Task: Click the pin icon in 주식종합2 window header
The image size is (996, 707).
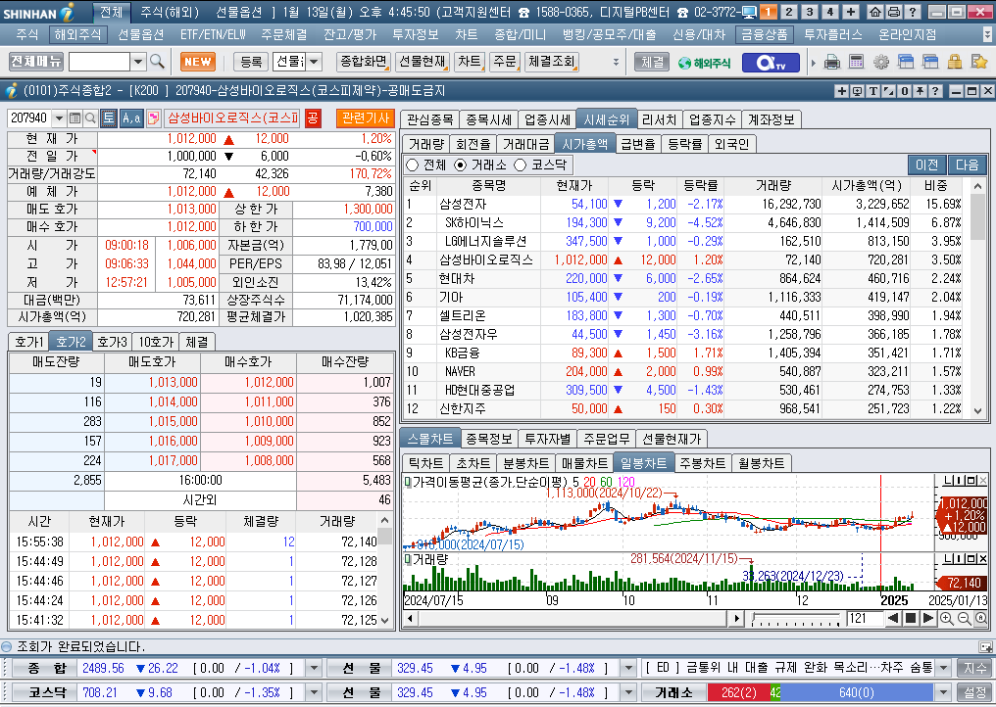Action: coord(920,91)
